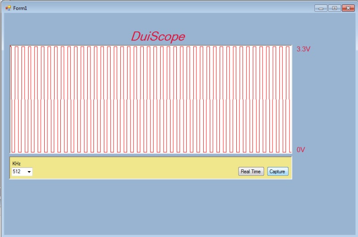
Task: Maximize the Form1 window
Action: [334, 8]
